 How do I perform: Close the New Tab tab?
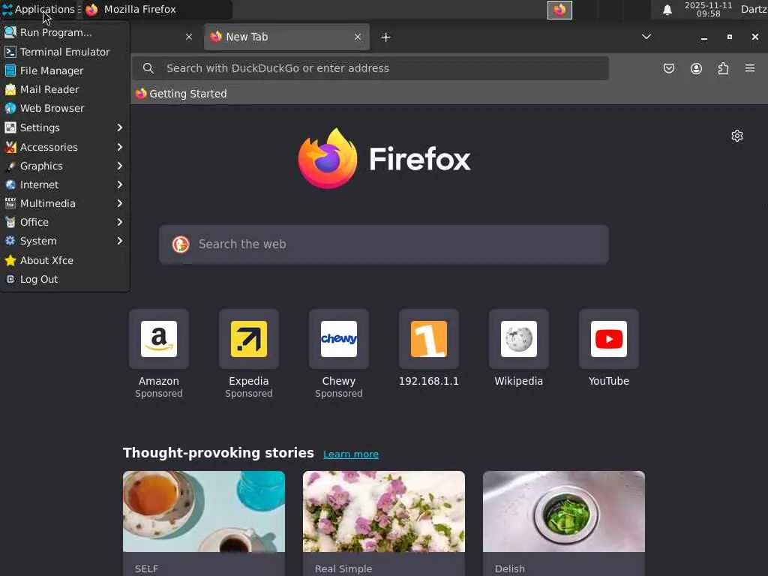click(x=358, y=37)
